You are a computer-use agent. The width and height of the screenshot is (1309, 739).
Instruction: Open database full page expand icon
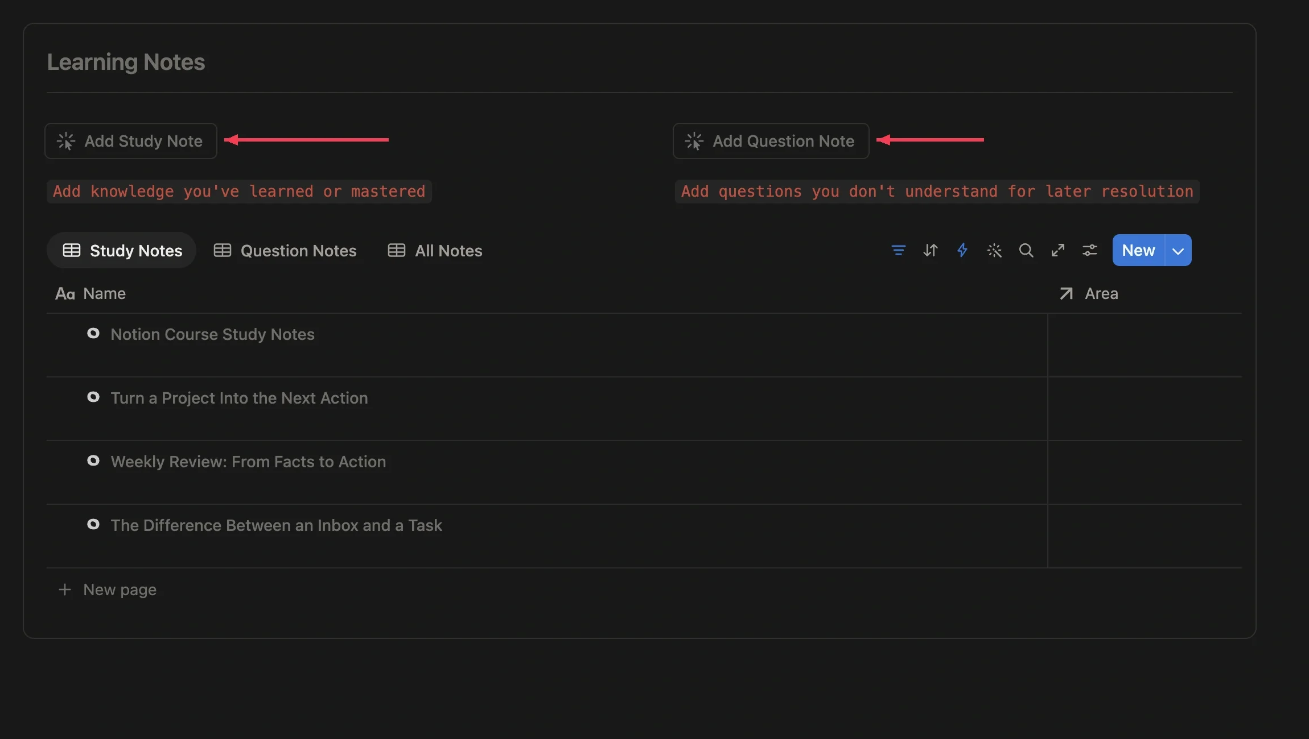click(x=1057, y=250)
